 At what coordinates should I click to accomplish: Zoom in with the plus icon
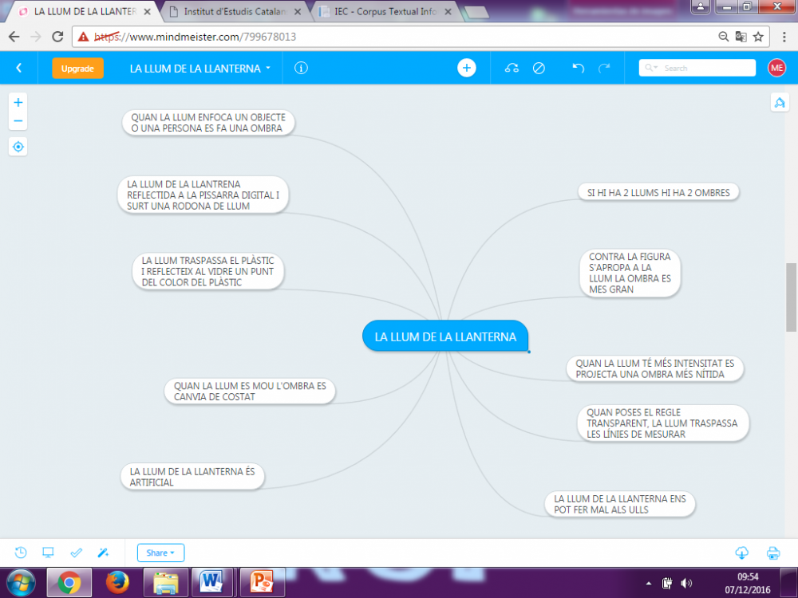[x=18, y=102]
